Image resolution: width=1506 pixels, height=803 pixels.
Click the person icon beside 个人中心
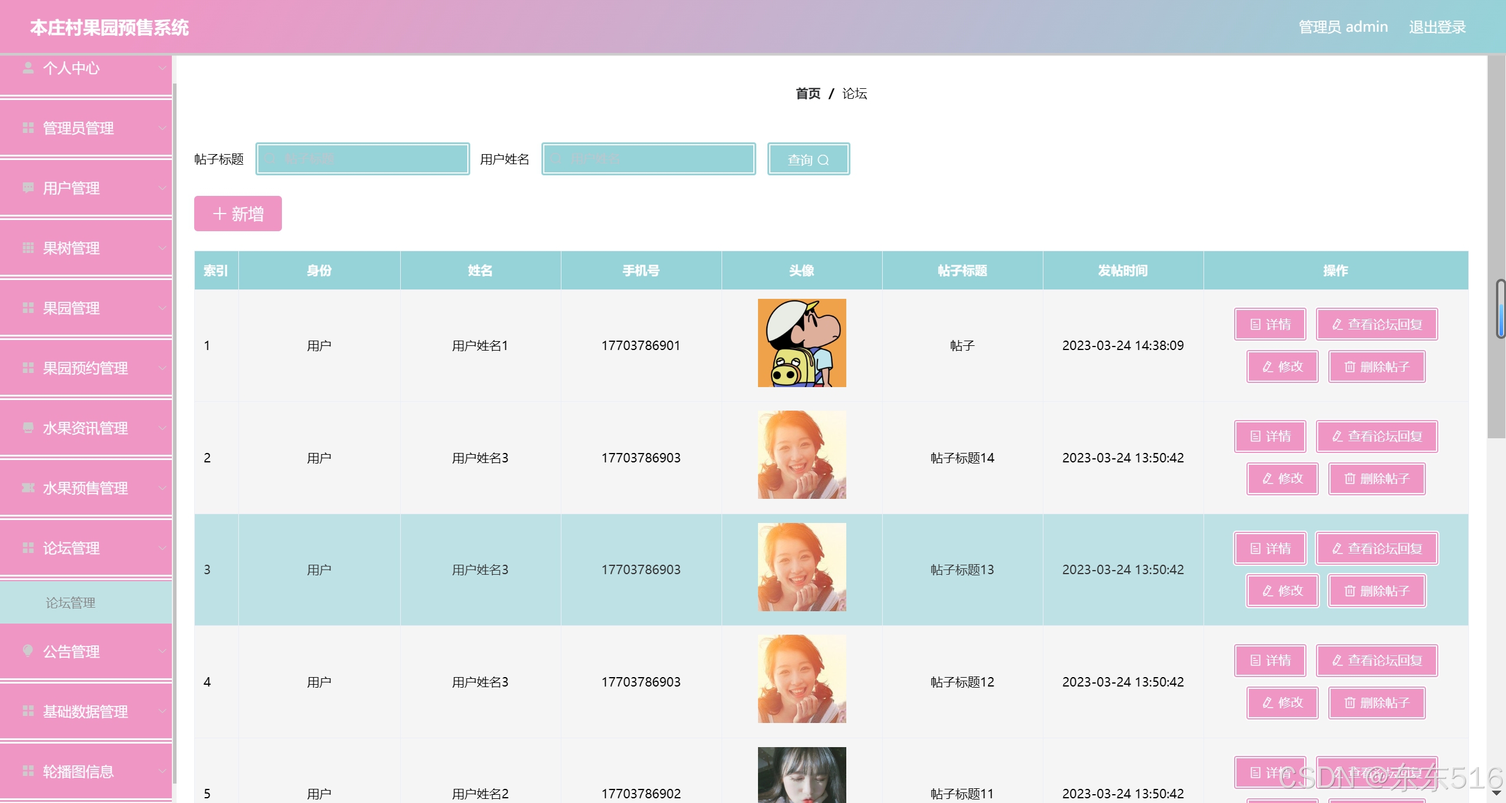click(28, 68)
